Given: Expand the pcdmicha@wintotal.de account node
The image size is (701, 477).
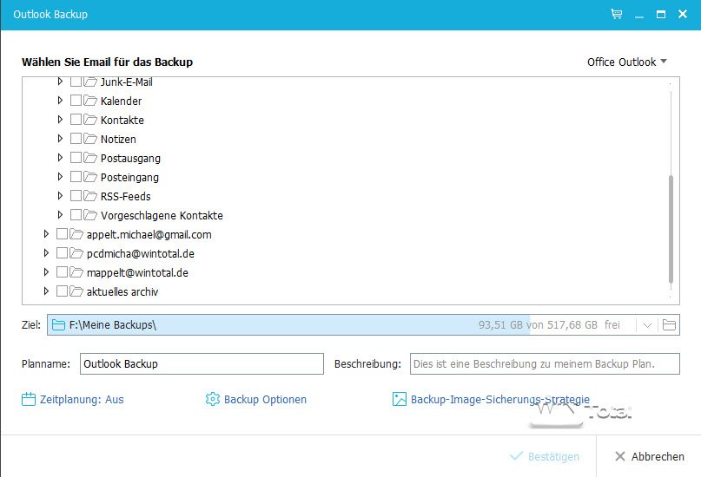Looking at the screenshot, I should [x=46, y=253].
